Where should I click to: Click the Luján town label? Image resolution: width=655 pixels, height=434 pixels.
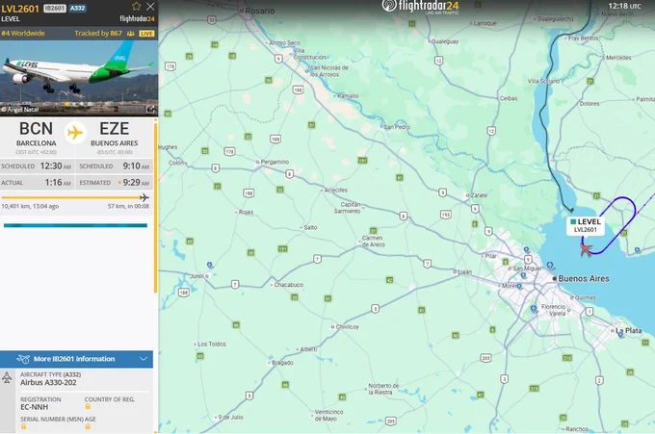(x=464, y=271)
